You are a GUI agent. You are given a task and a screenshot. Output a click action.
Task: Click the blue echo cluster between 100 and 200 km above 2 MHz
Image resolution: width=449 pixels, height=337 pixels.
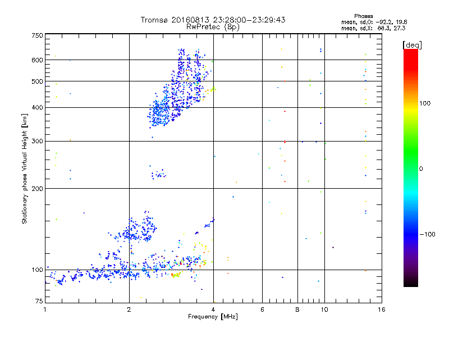138,229
